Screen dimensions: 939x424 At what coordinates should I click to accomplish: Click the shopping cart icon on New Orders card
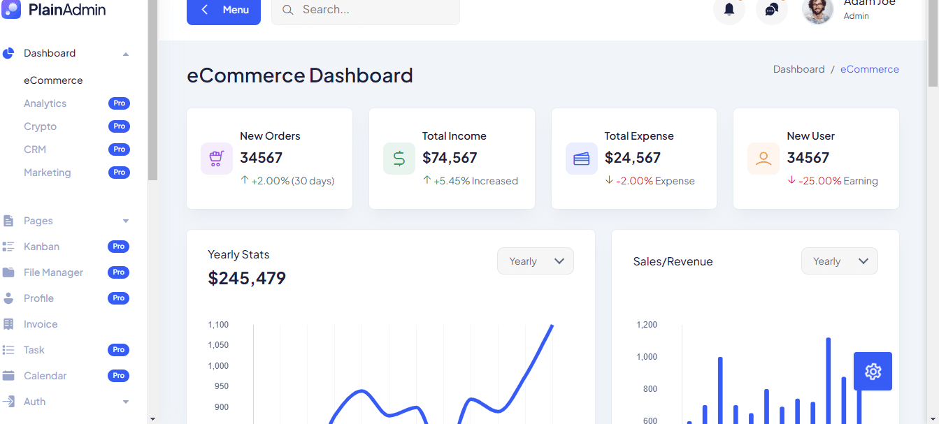point(217,159)
